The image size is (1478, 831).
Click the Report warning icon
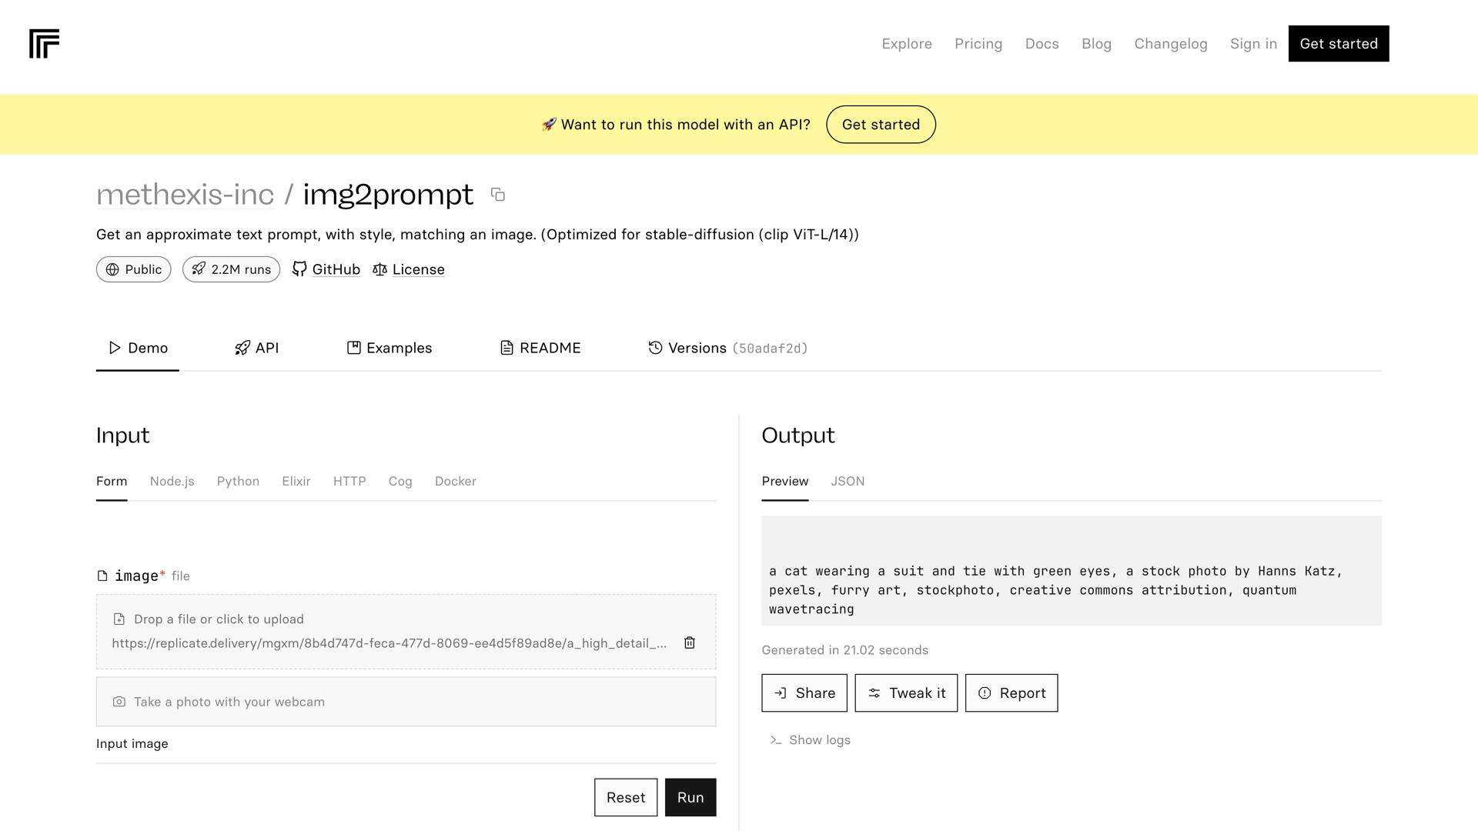(x=985, y=692)
